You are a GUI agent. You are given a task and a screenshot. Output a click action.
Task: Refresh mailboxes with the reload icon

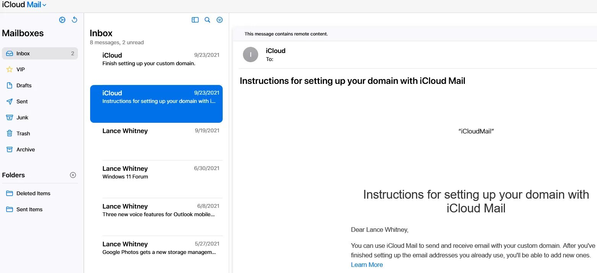74,20
